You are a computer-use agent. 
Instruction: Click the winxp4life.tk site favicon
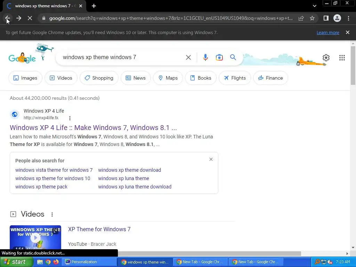(15, 114)
